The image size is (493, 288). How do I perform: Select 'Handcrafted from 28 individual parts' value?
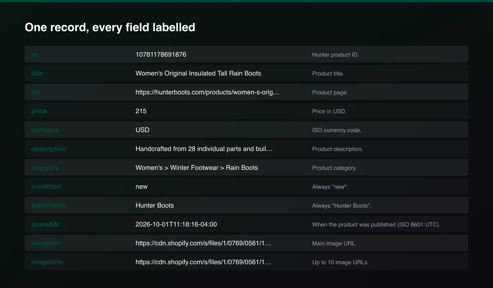pos(204,149)
